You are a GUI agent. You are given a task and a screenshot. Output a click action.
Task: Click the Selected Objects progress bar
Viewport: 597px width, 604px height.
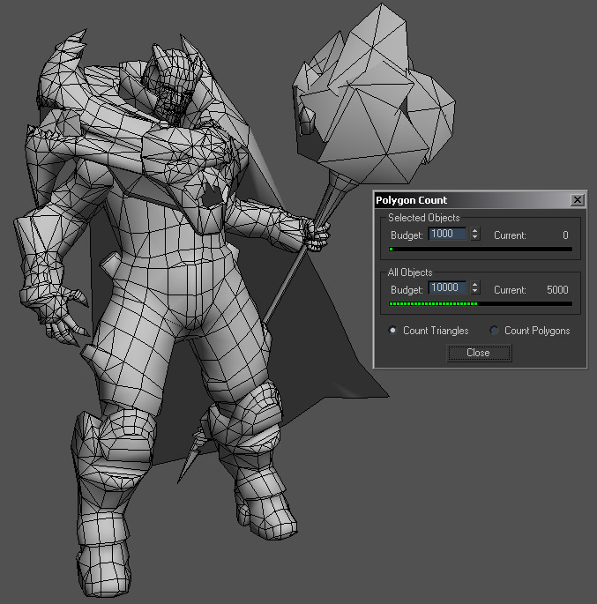tap(481, 250)
